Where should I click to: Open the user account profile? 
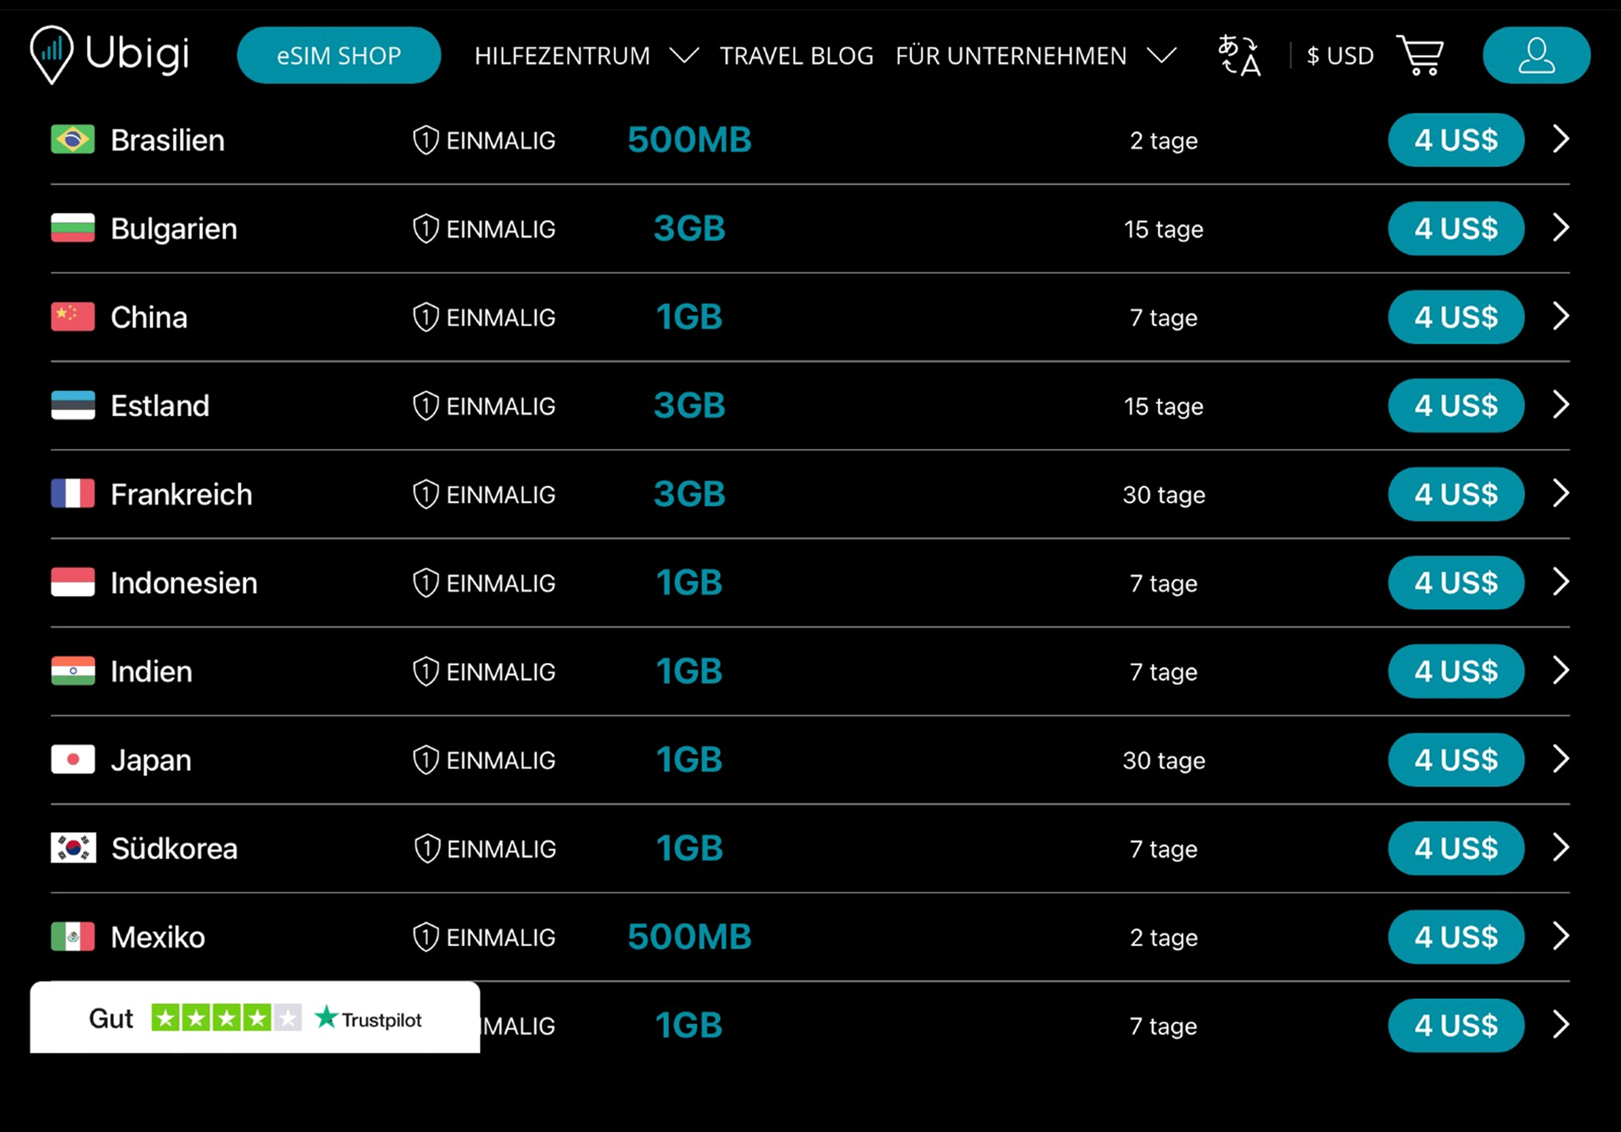coord(1535,55)
